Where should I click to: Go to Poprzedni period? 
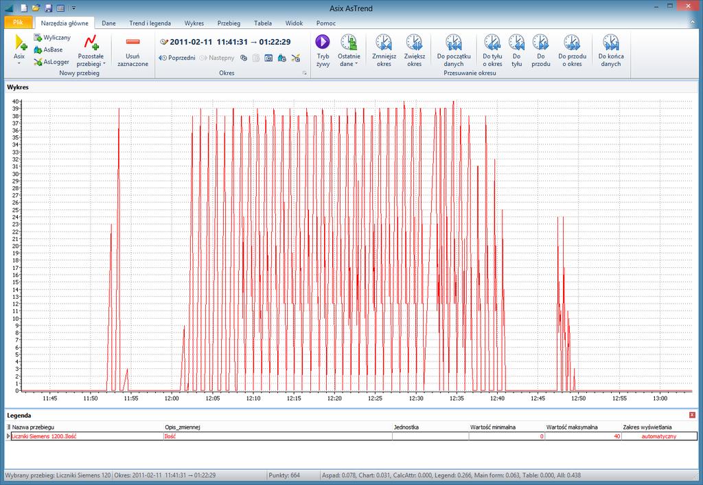pyautogui.click(x=177, y=58)
